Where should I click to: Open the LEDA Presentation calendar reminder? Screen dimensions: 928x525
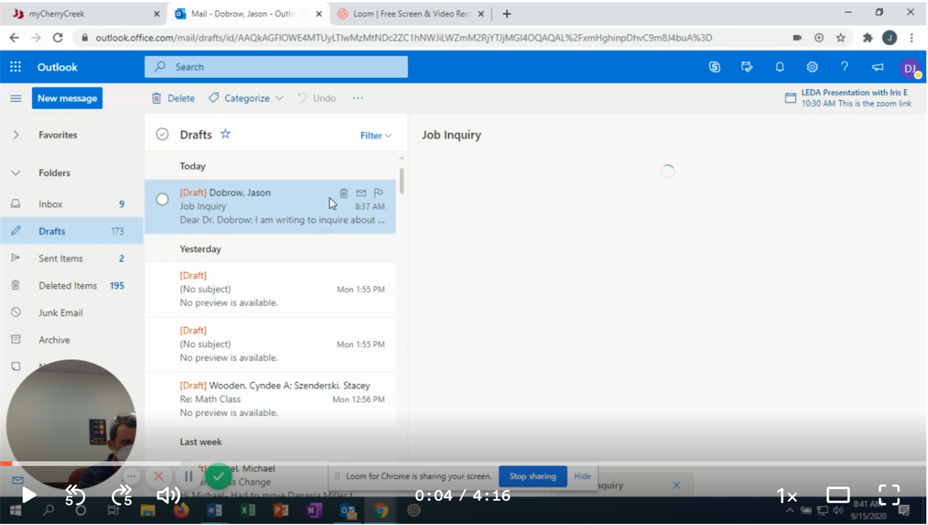click(849, 98)
